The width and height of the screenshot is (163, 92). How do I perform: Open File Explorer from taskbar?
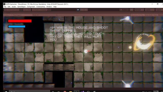(71, 91)
